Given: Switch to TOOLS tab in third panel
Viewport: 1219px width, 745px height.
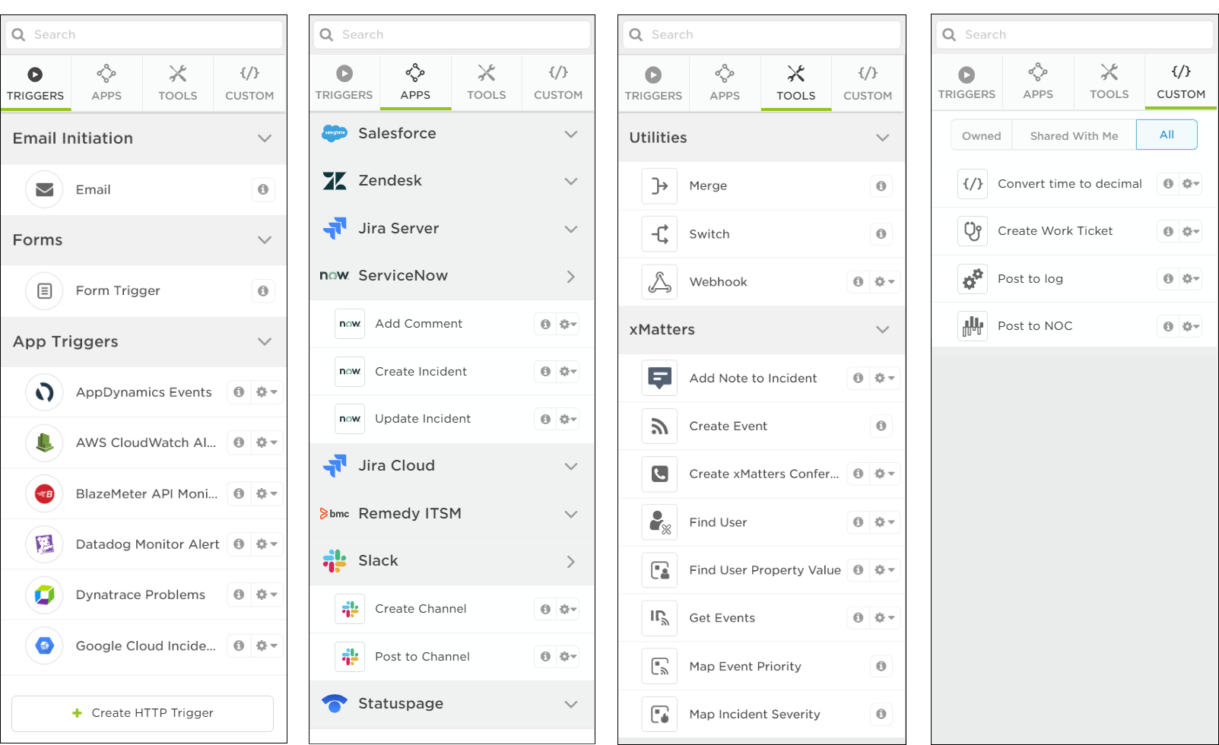Looking at the screenshot, I should click(796, 84).
